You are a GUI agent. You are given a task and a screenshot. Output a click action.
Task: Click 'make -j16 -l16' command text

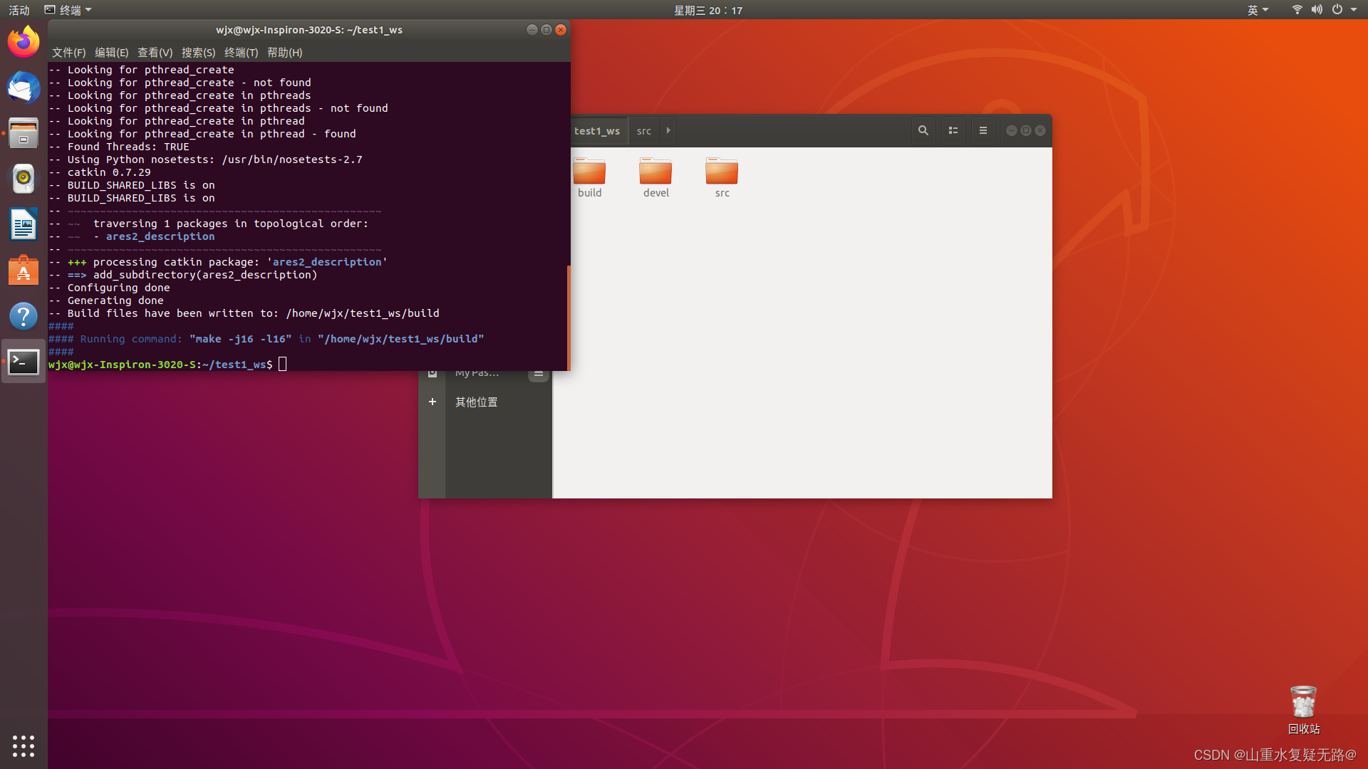tap(240, 339)
